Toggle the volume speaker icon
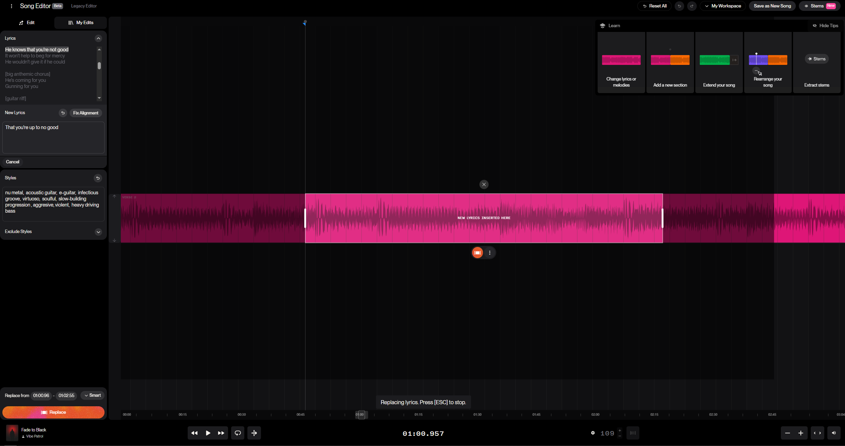 coord(834,433)
